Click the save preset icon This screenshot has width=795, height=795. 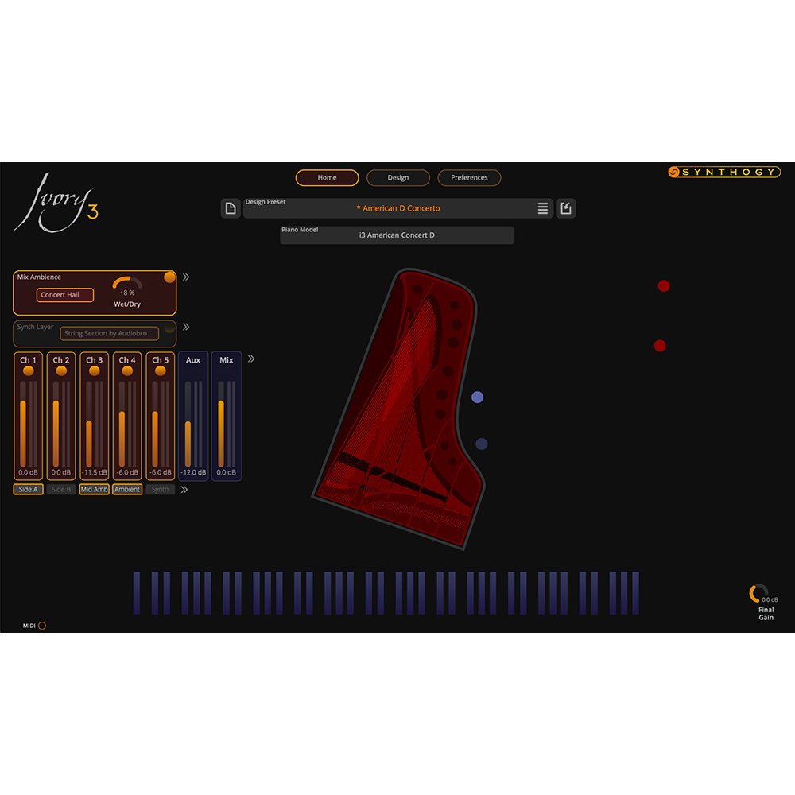click(x=566, y=207)
